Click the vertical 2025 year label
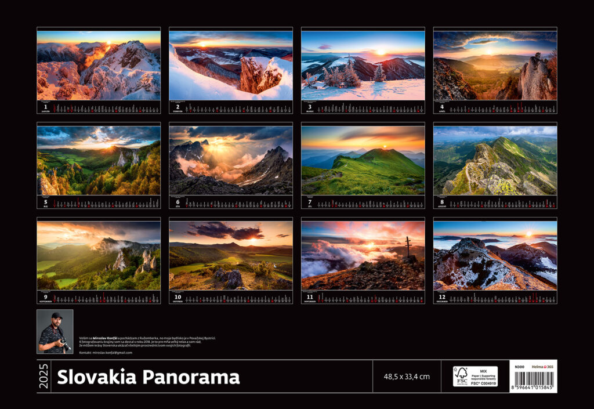594x409 pixels. (44, 377)
